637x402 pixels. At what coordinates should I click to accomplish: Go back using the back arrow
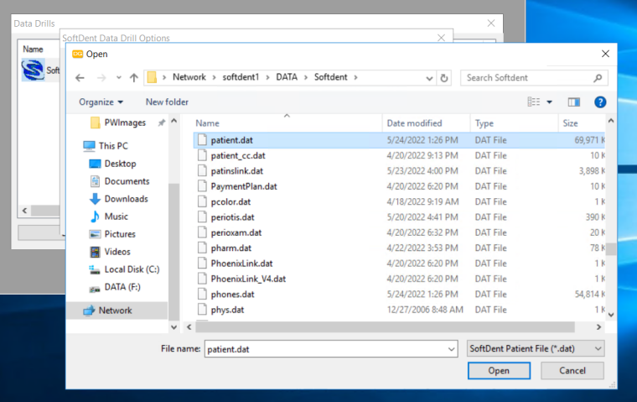(80, 78)
